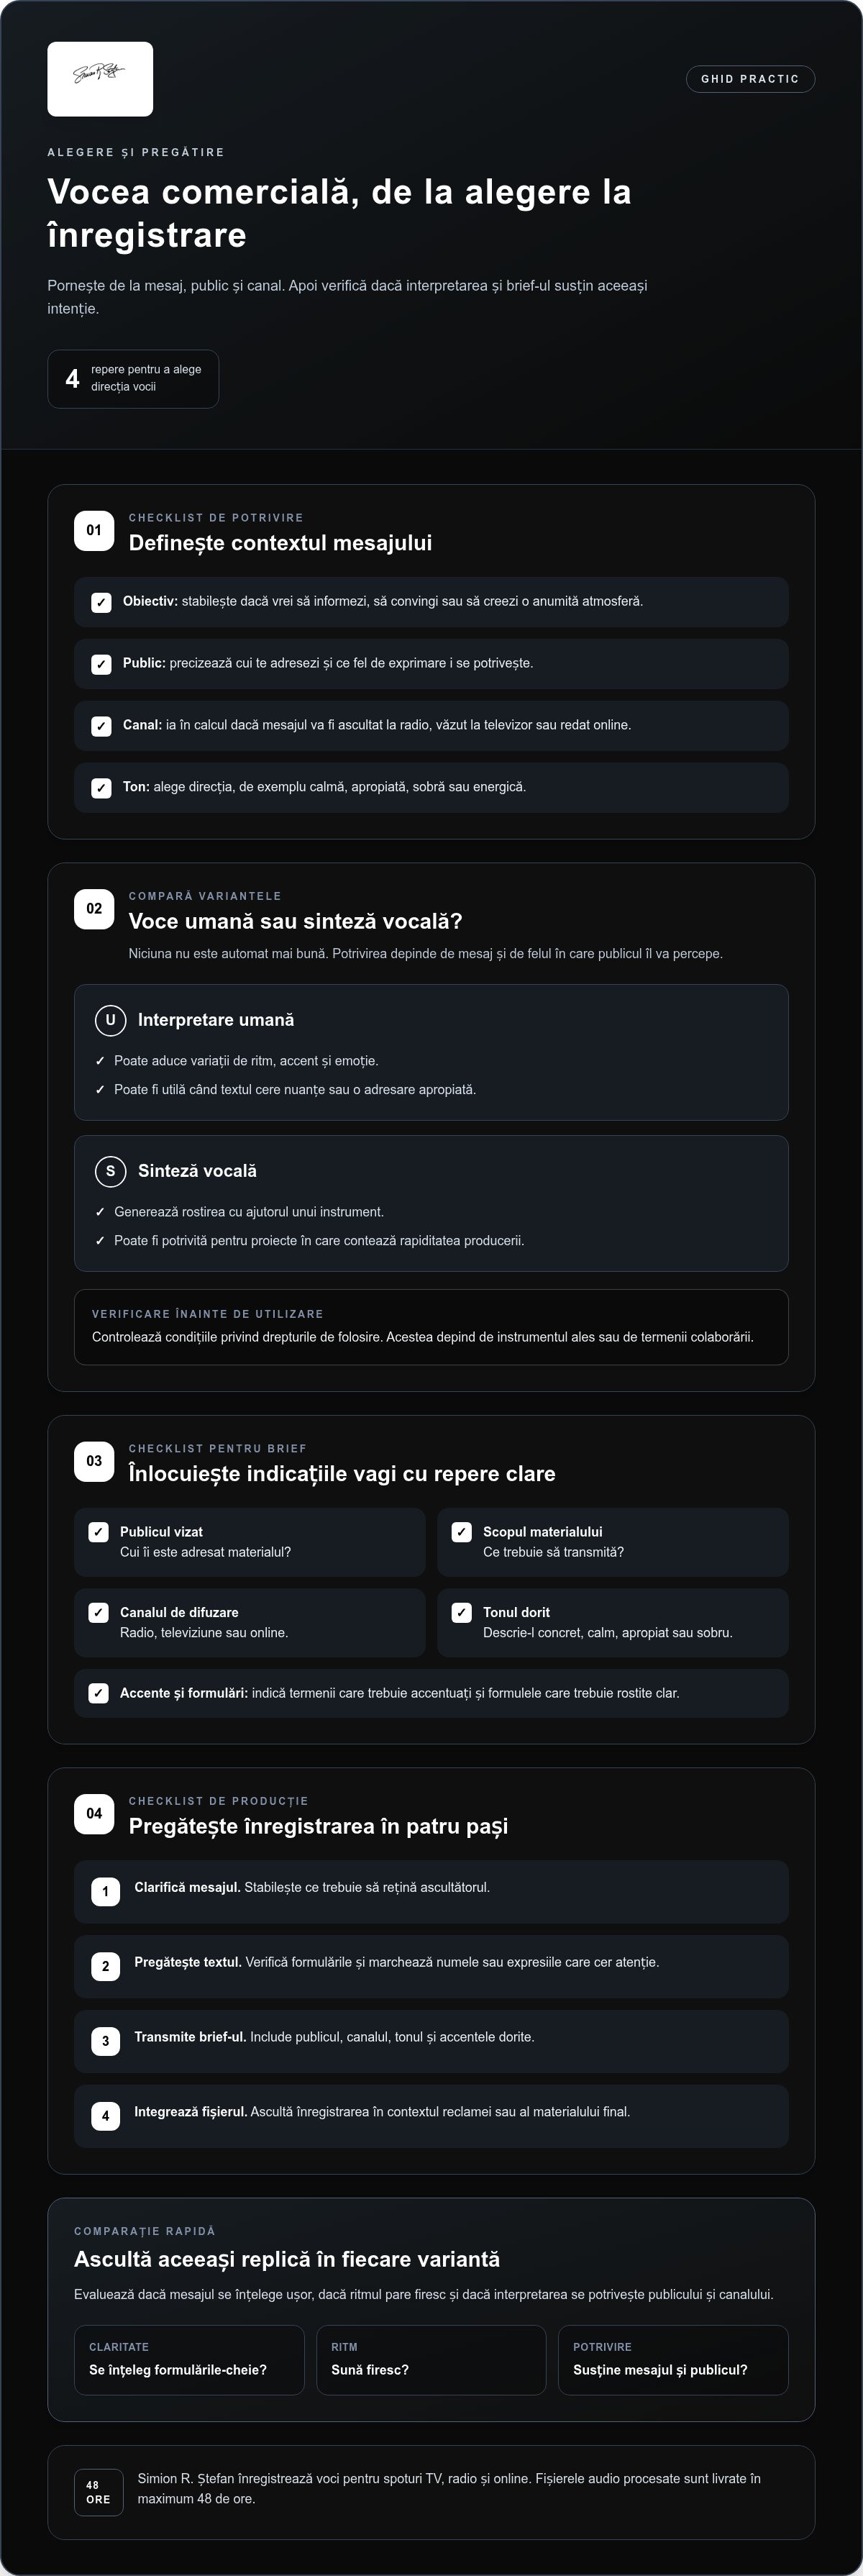Click step 1 icon Clarifică mesajul
This screenshot has height=2576, width=863.
pos(105,1891)
